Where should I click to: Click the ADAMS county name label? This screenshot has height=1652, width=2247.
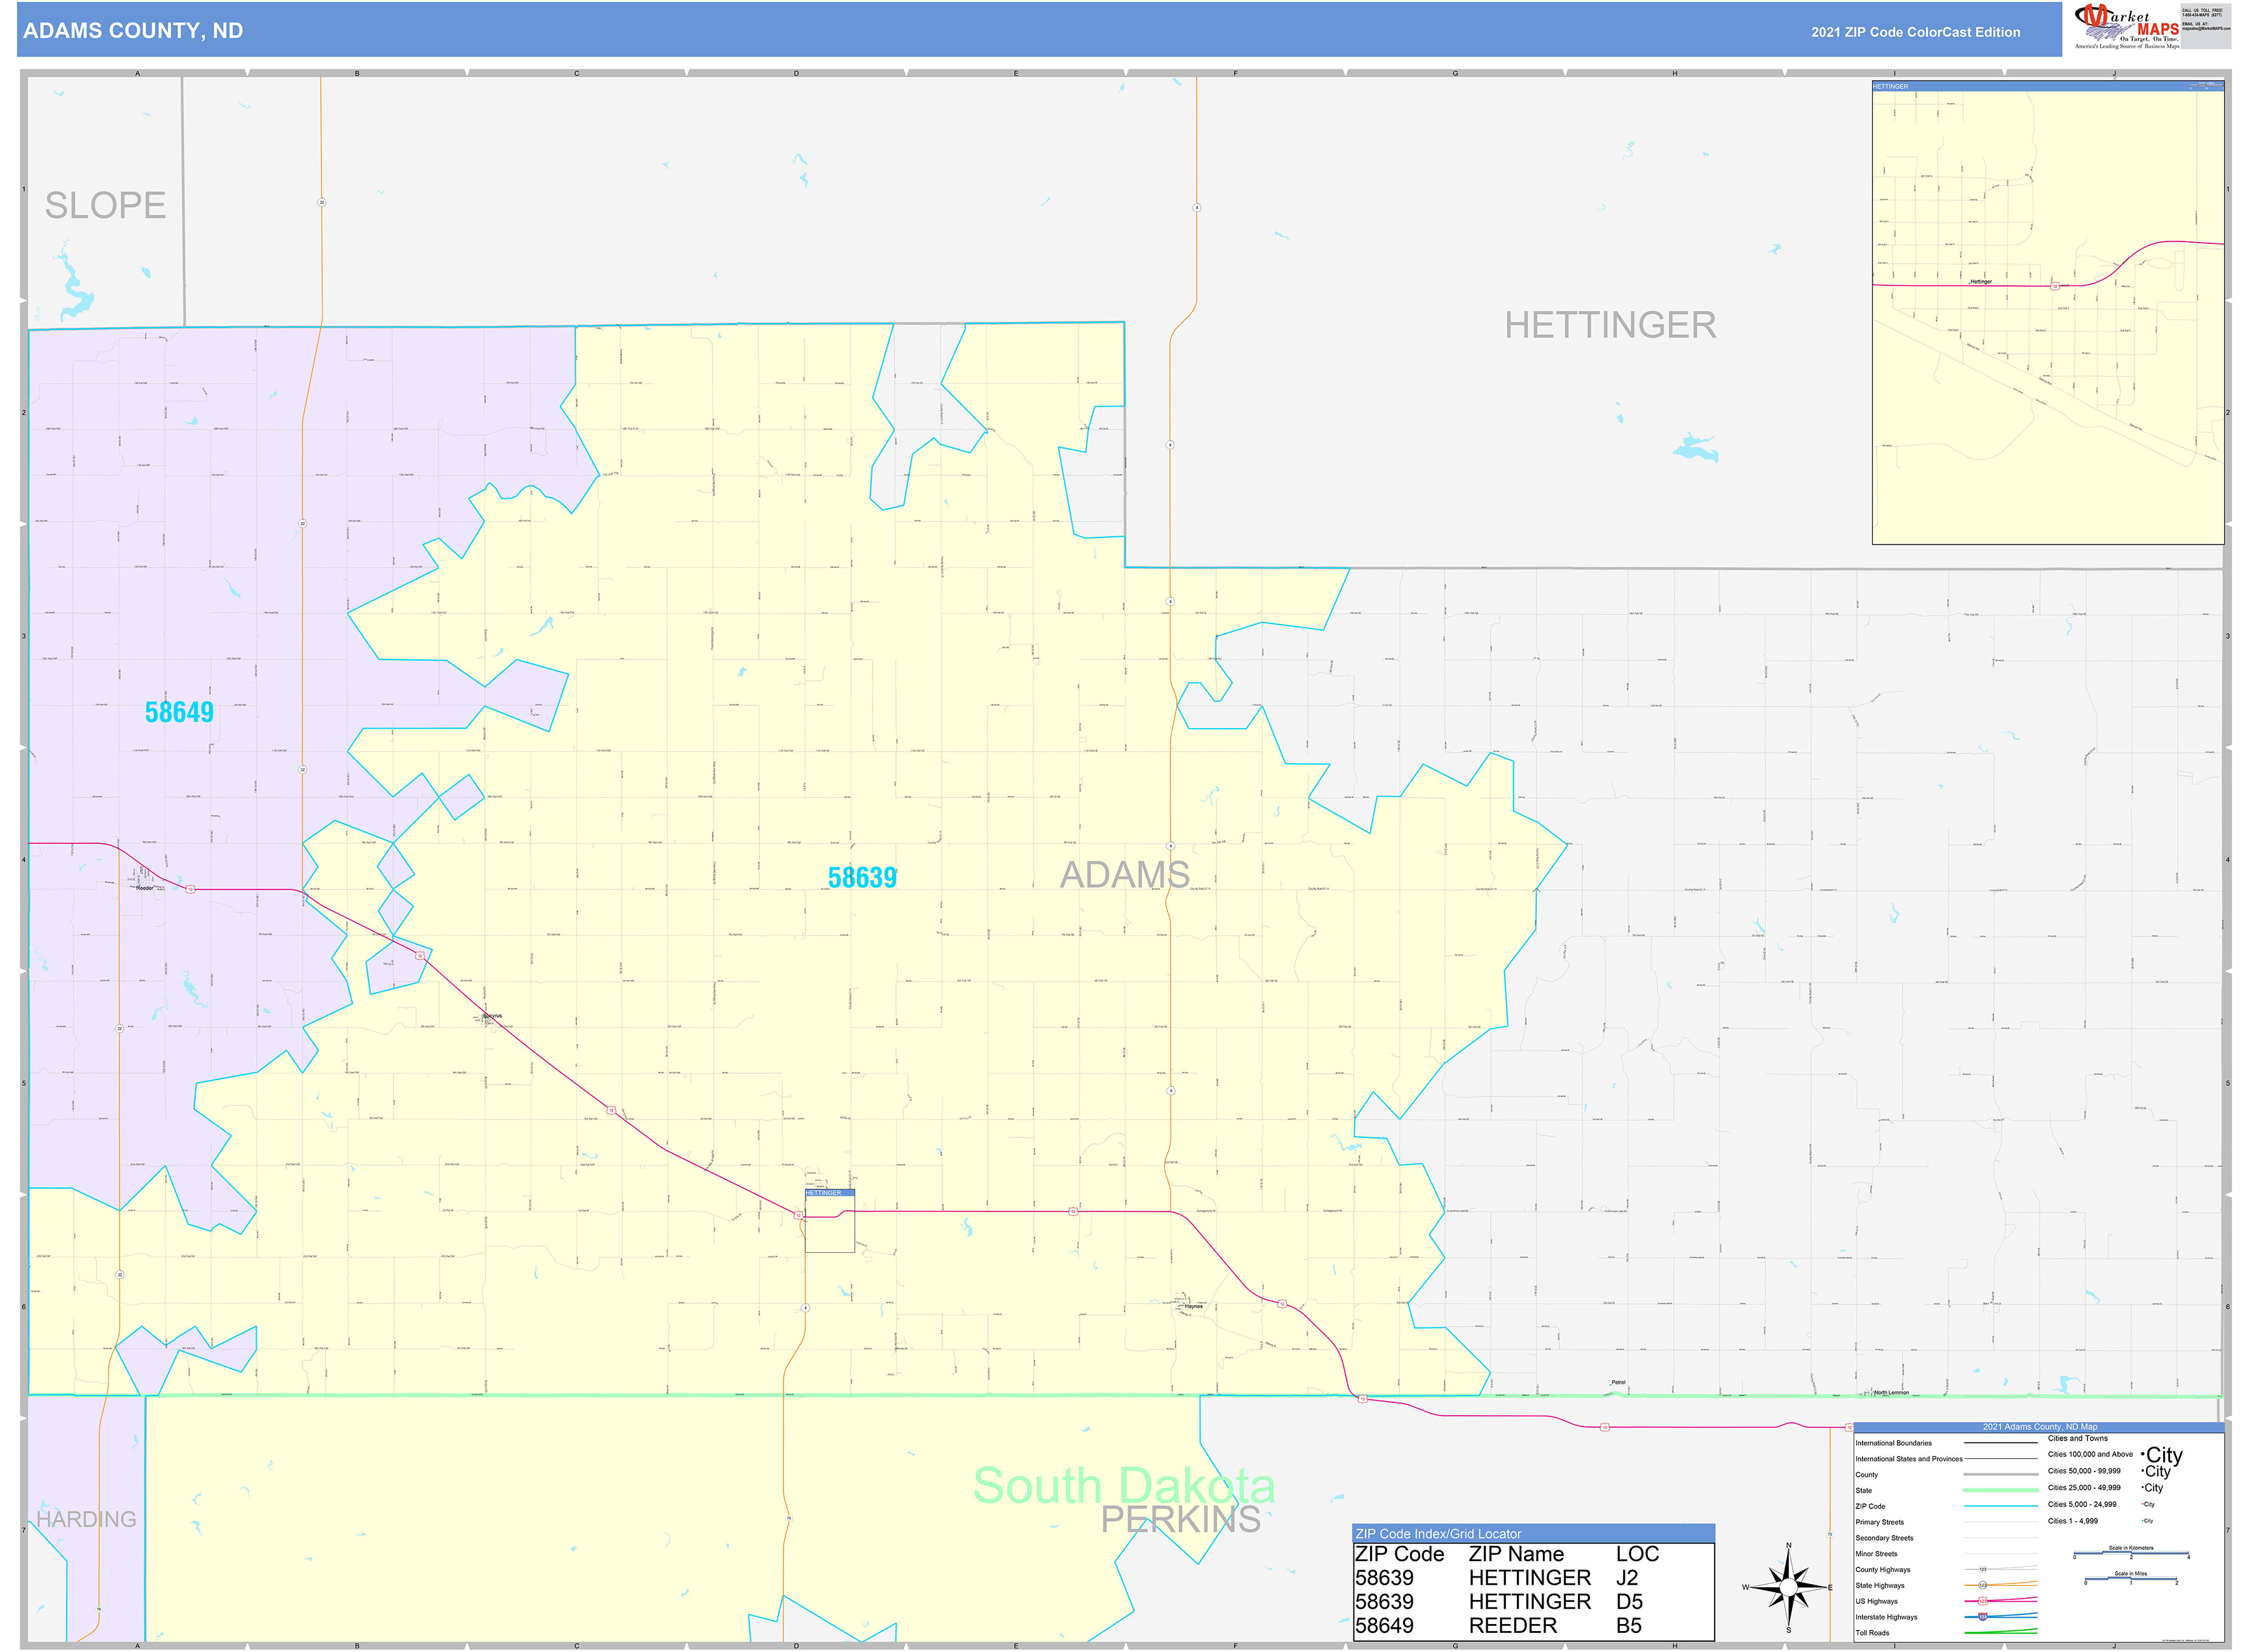[1124, 875]
